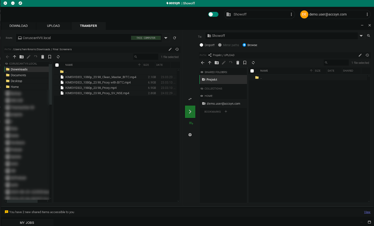Sort Showoff files by Name arrow

311,71
